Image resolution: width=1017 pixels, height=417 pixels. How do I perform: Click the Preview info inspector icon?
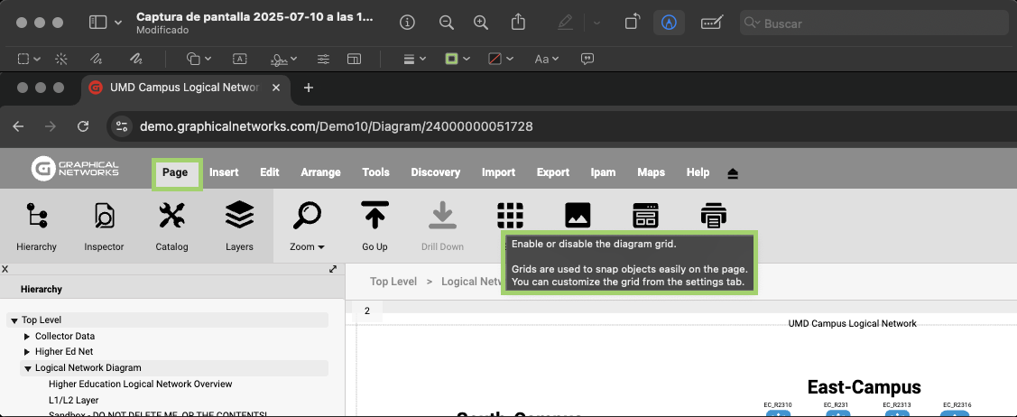pos(408,23)
